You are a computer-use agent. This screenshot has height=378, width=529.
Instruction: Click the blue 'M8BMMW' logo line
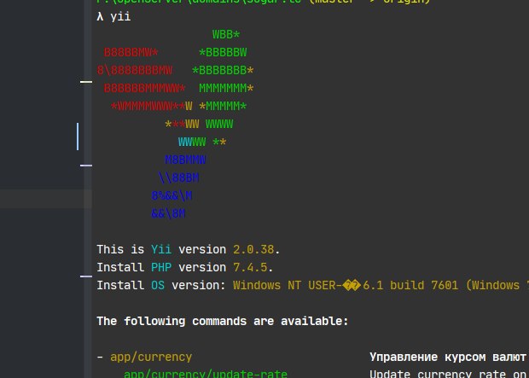185,160
